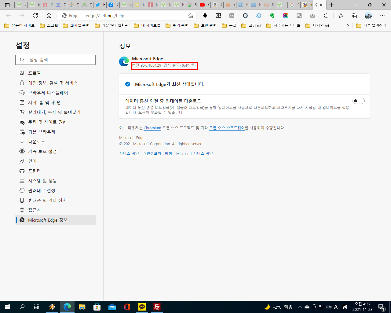Image resolution: width=391 pixels, height=313 pixels.
Task: Open 개인 정보, 검색 및 서비스 settings
Action: coord(56,83)
